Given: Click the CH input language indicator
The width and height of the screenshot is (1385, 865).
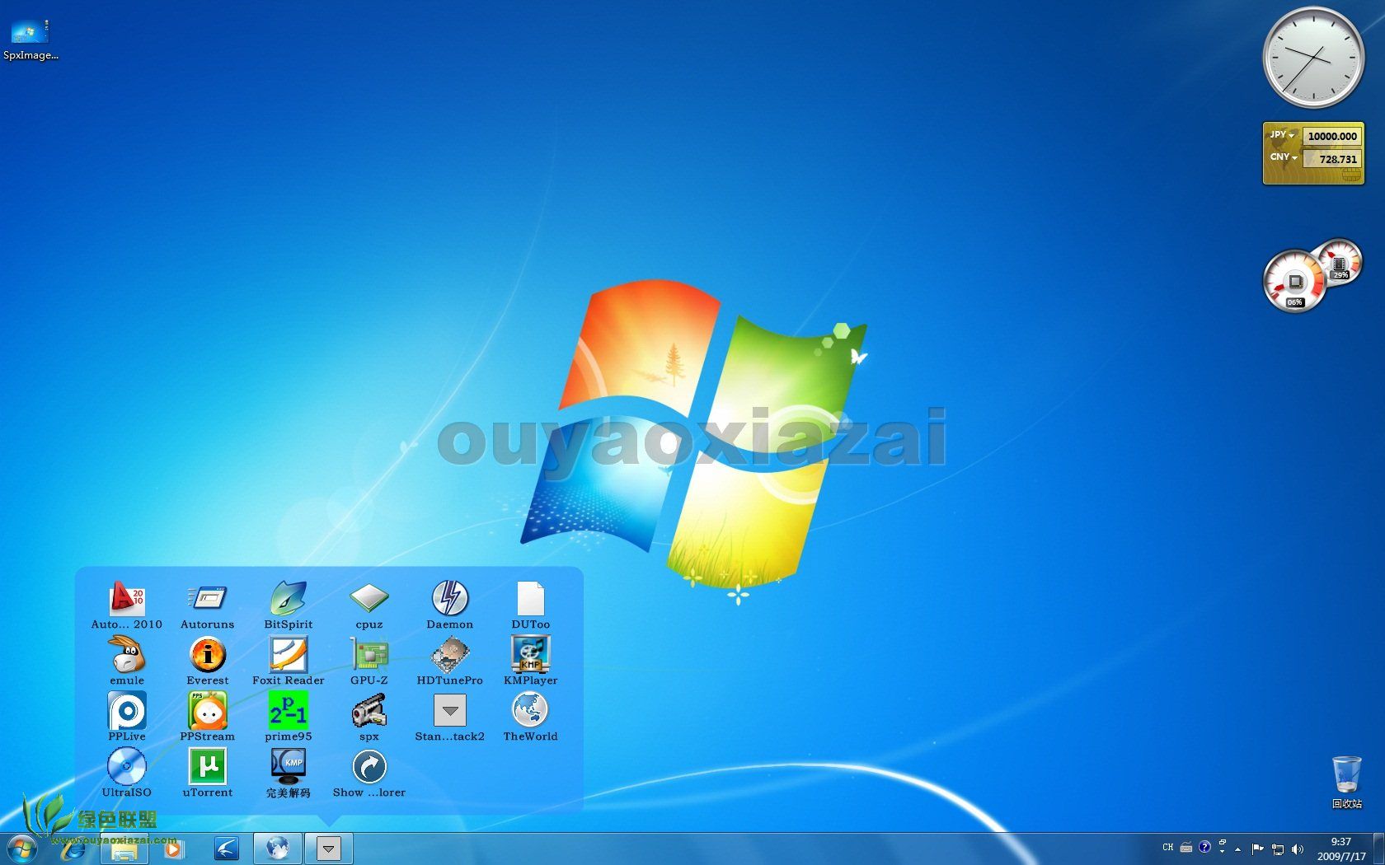Looking at the screenshot, I should tap(1168, 848).
